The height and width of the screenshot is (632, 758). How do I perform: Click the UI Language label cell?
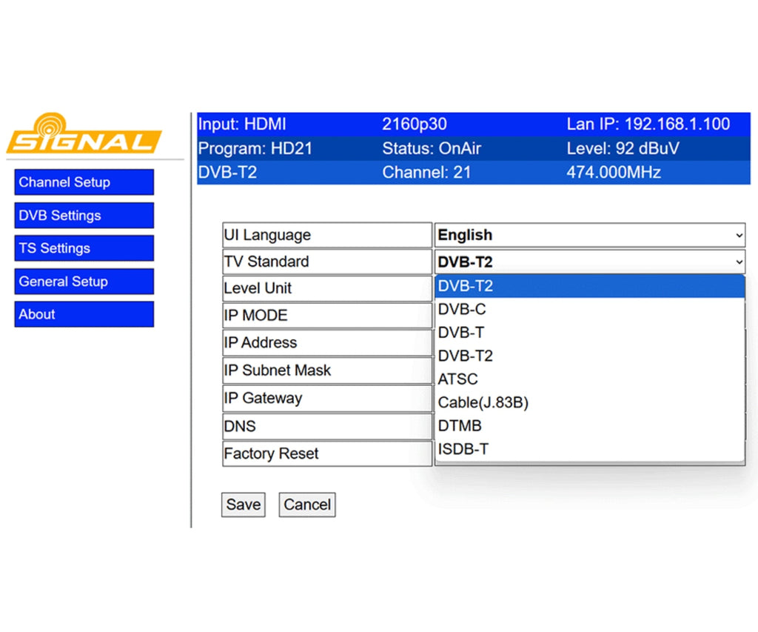[x=327, y=235]
